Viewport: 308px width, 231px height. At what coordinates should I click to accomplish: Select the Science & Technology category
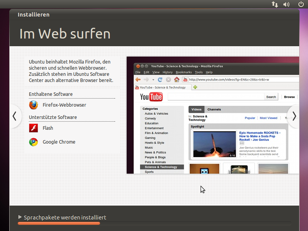(x=162, y=167)
